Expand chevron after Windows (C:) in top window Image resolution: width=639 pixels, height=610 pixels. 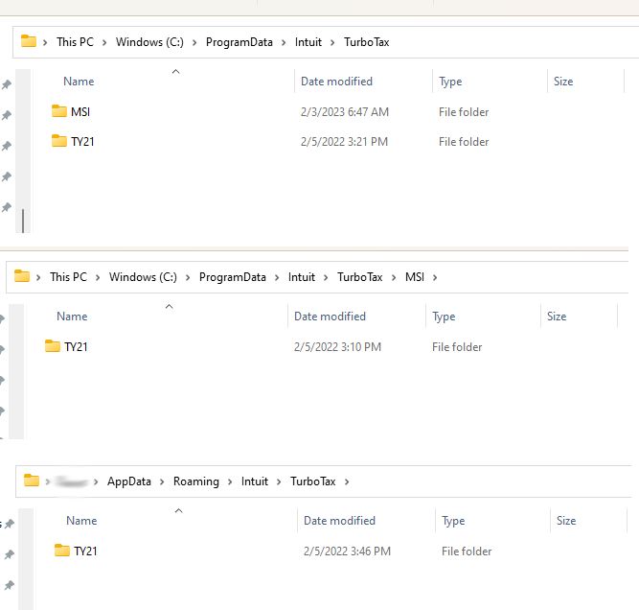(x=194, y=42)
